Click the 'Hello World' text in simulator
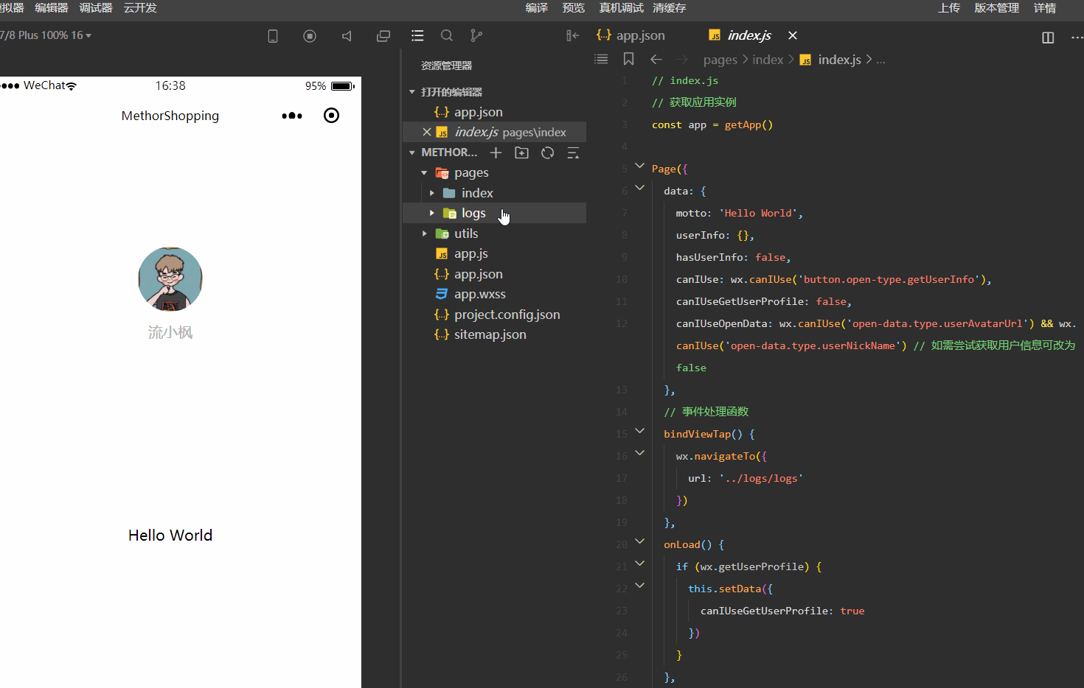The height and width of the screenshot is (688, 1084). [170, 536]
